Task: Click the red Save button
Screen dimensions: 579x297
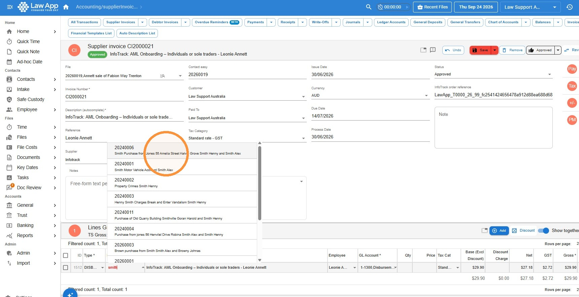Action: (x=480, y=50)
